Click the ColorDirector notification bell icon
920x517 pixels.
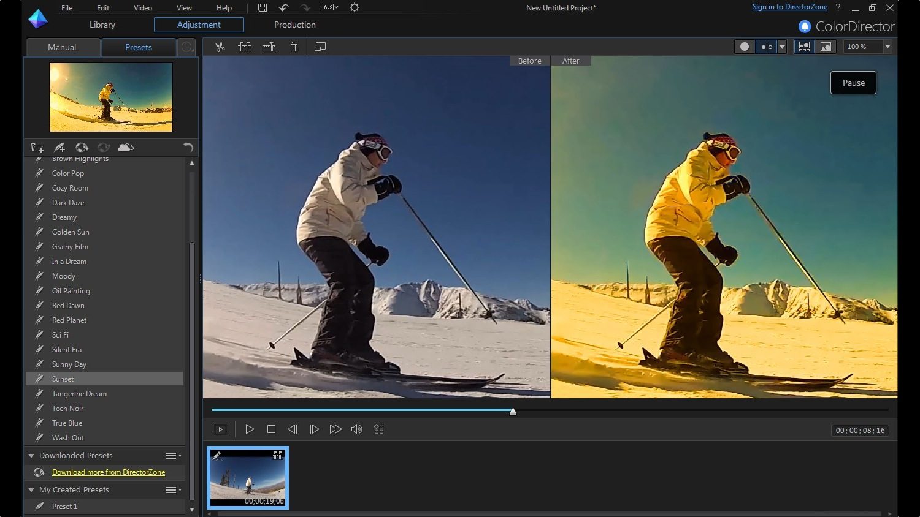point(805,26)
